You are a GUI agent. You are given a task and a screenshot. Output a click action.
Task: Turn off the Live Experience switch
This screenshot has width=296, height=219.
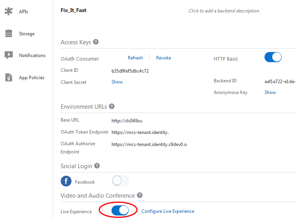tap(120, 210)
